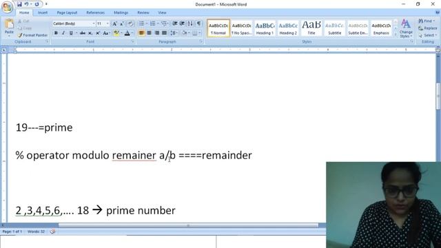441x248 pixels.
Task: Toggle Underline formatting
Action: coord(71,33)
